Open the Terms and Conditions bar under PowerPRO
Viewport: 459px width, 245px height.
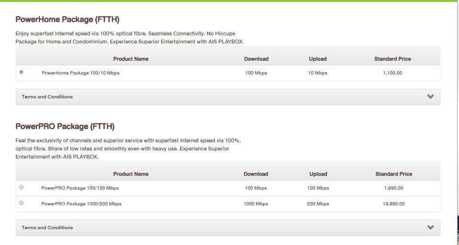[228, 228]
